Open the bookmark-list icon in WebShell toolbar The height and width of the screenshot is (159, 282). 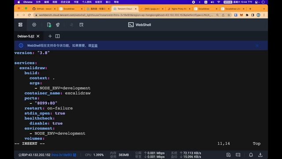(81, 25)
